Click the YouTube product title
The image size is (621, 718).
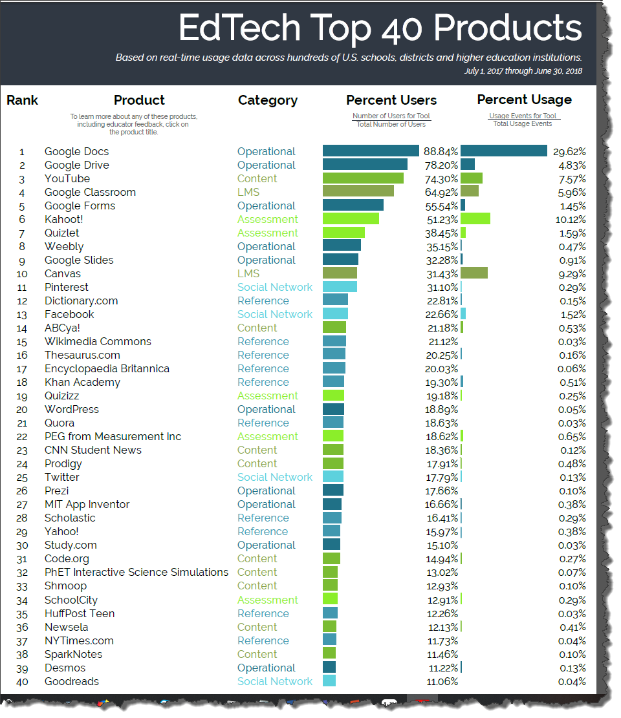(67, 178)
